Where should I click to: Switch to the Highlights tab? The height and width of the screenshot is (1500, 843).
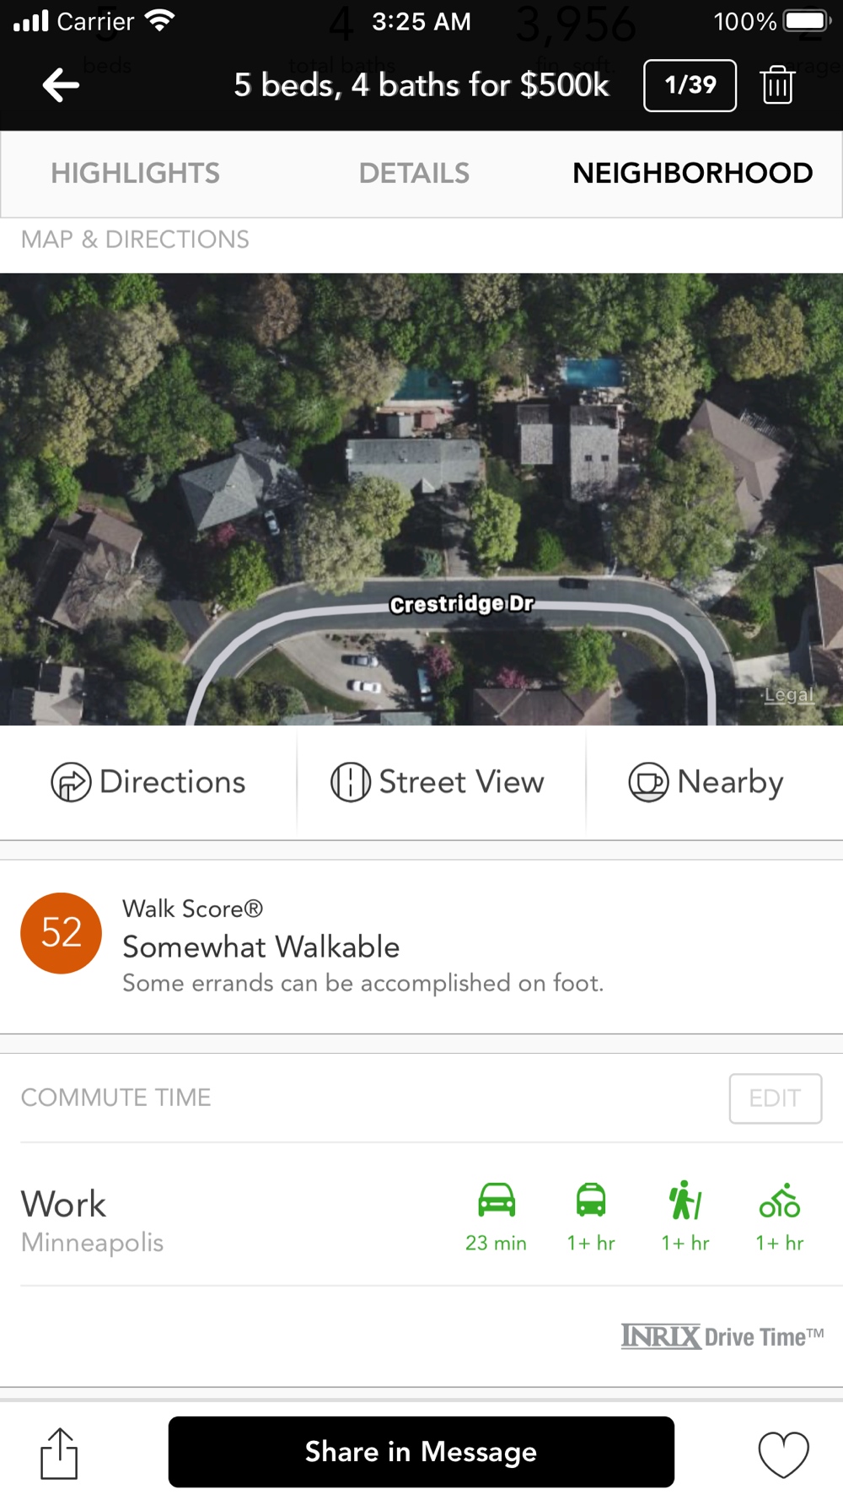135,173
